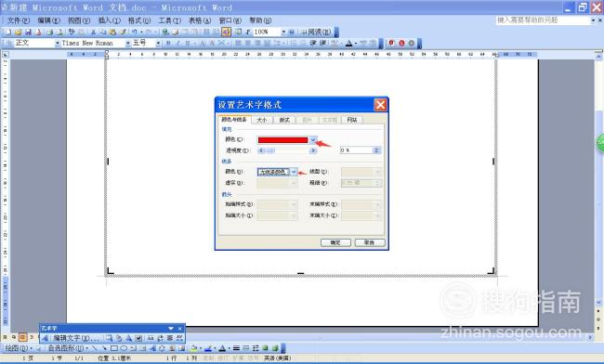
Task: Select the 颜色与线条 tab
Action: tap(234, 120)
